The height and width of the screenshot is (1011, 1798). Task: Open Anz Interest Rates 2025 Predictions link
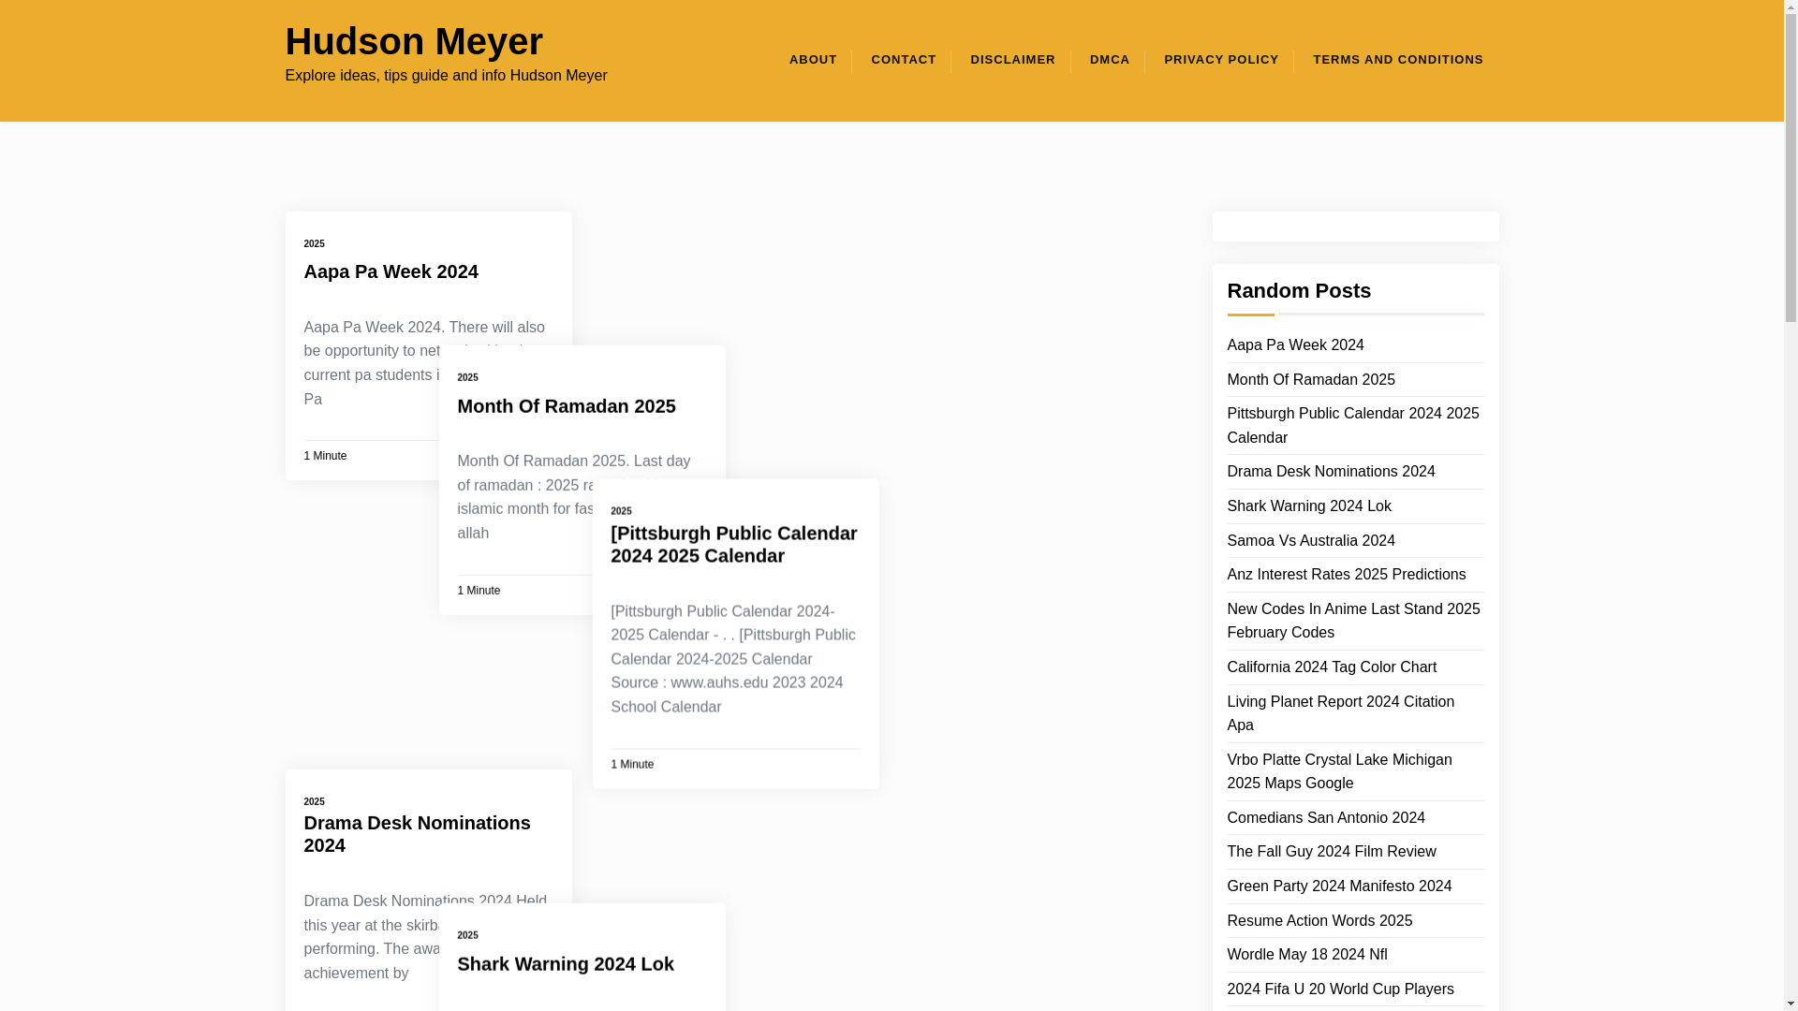pyautogui.click(x=1346, y=575)
